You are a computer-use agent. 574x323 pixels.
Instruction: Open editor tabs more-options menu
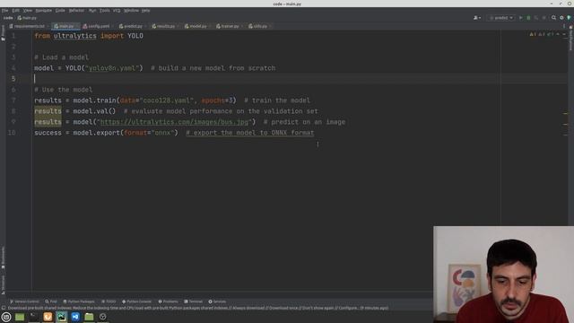click(x=564, y=26)
